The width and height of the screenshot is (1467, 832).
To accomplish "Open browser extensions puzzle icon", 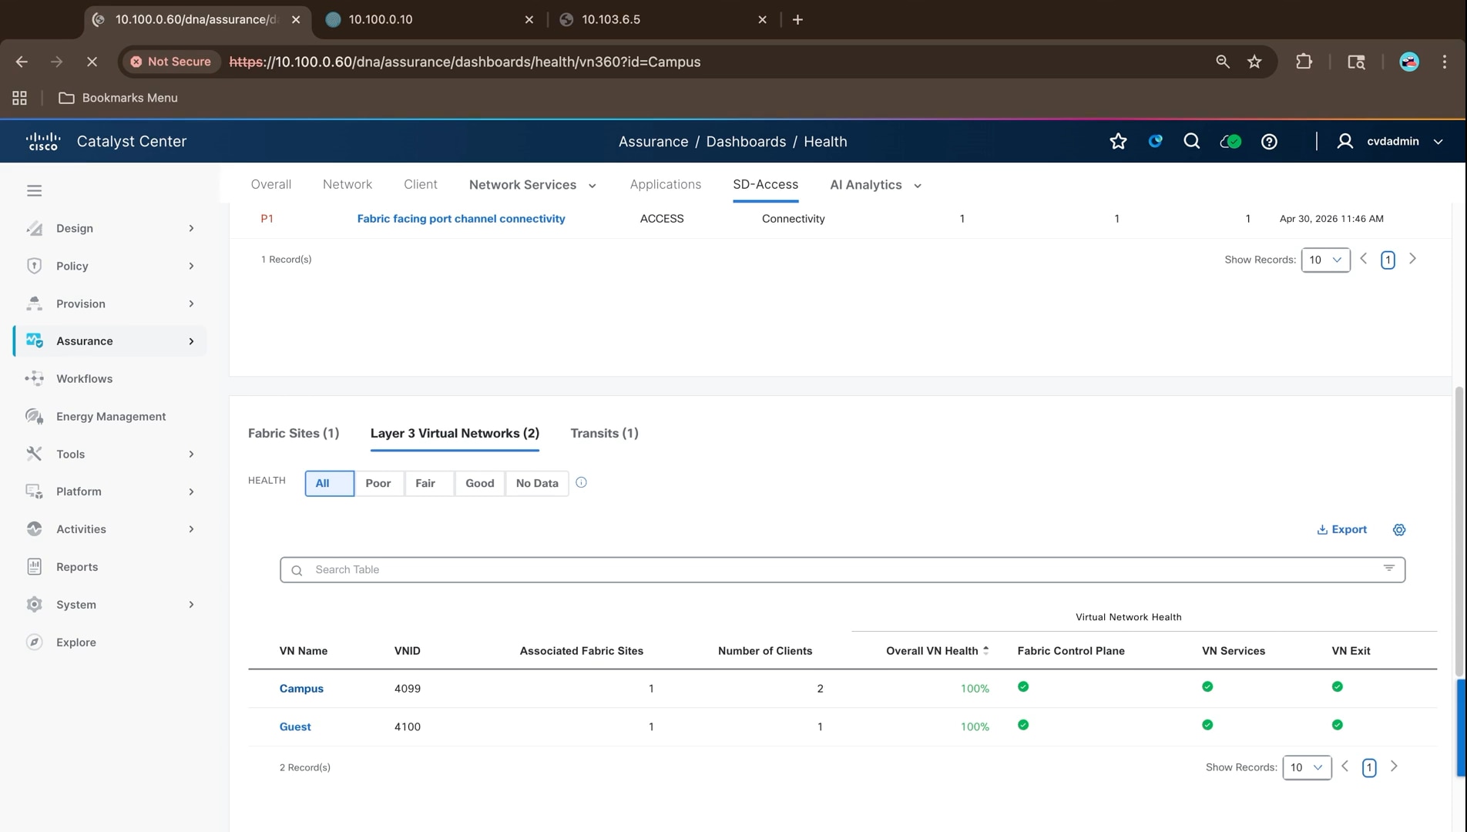I will (x=1304, y=62).
